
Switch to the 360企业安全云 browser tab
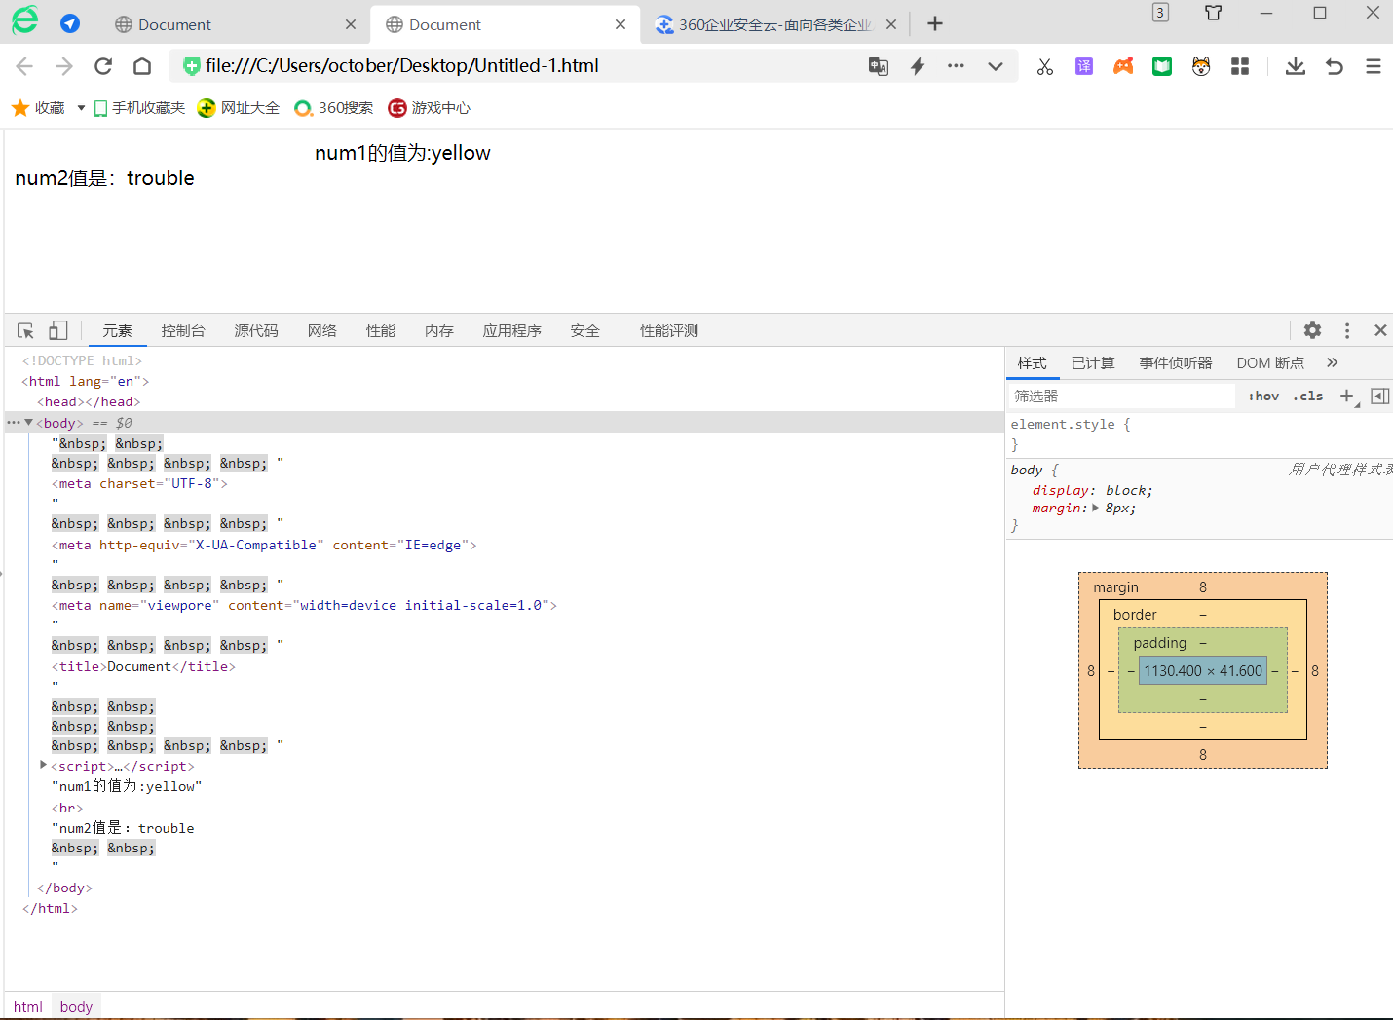coord(775,24)
